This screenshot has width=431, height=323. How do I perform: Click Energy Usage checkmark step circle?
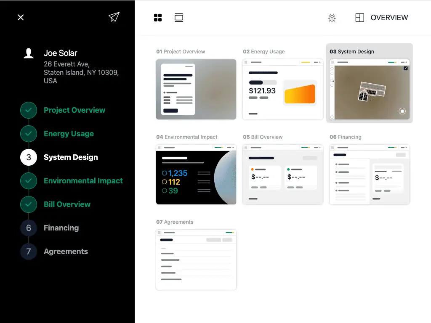click(x=29, y=134)
